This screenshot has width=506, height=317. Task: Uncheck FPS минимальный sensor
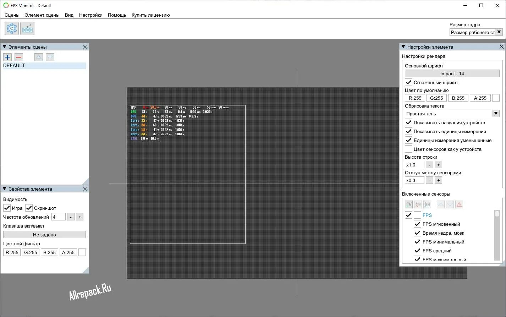(x=417, y=242)
